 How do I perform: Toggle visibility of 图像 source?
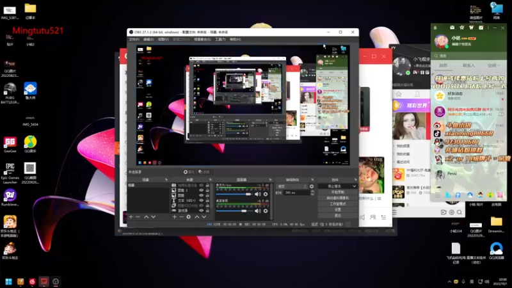[x=201, y=195]
